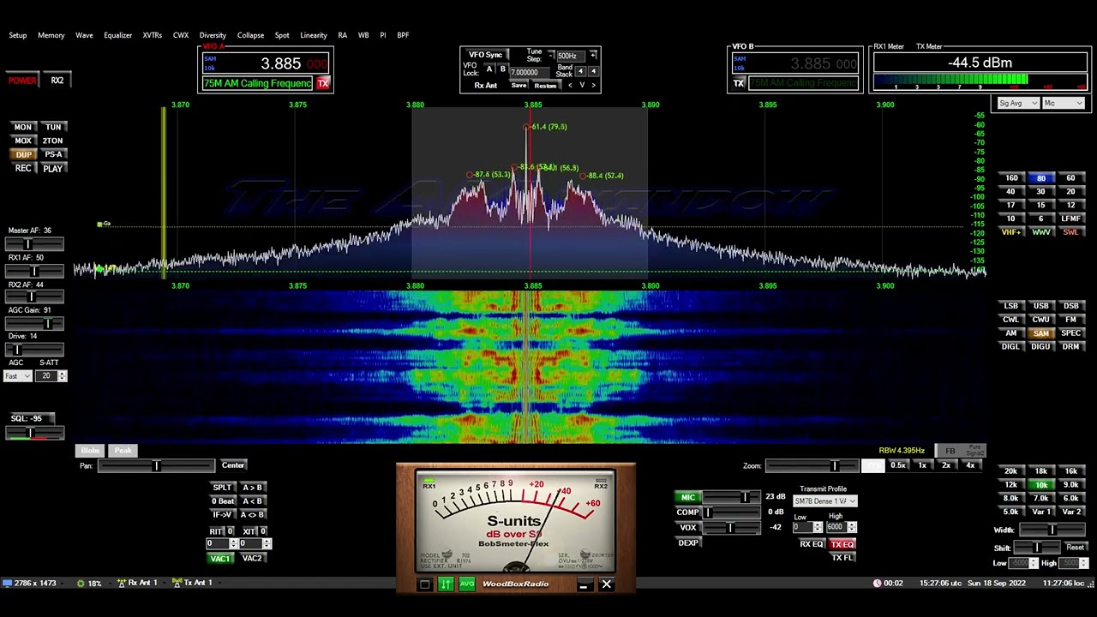Screen dimensions: 1097x617
Task: Click the red TX icon for VFO A
Action: click(323, 83)
